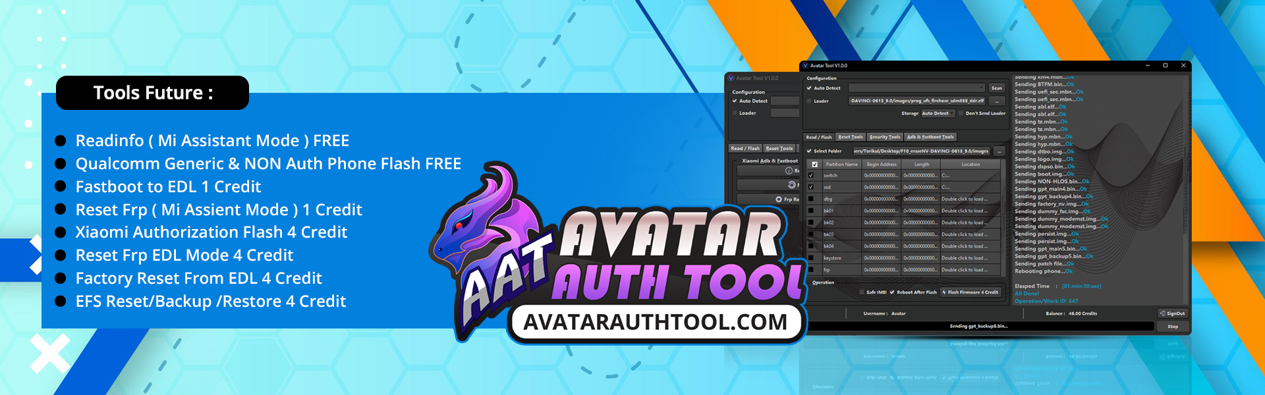Check the bk02 partition row checkbox
The height and width of the screenshot is (395, 1265).
[811, 223]
